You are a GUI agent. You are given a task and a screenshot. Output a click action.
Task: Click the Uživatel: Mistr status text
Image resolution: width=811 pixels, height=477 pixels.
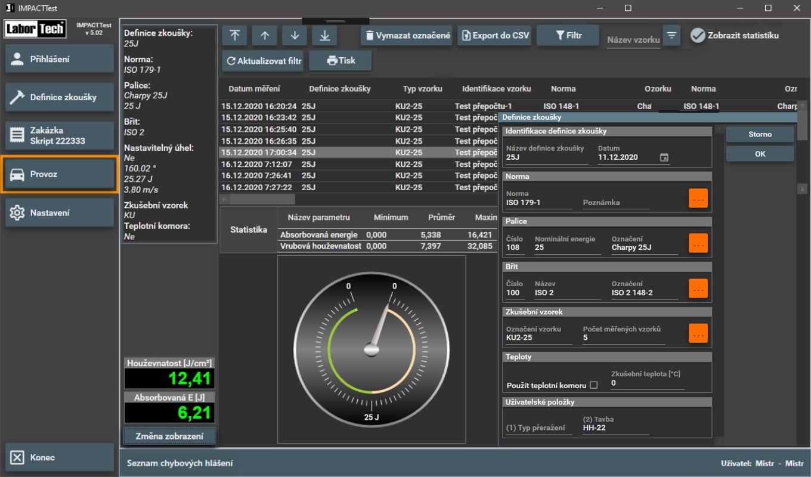click(x=762, y=463)
